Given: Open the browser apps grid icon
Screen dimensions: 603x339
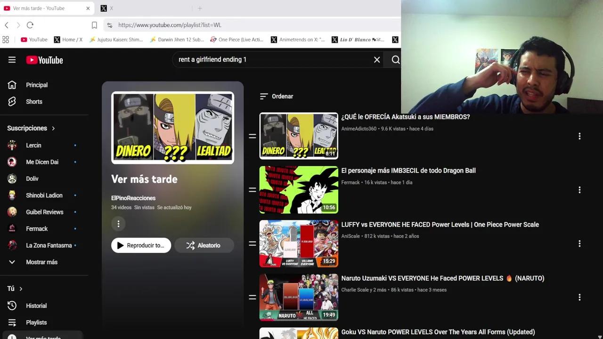Looking at the screenshot, I should (6, 40).
